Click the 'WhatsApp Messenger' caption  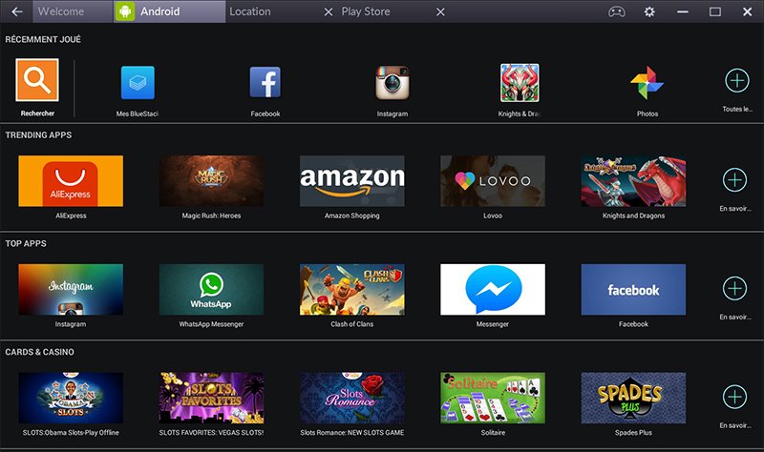pos(211,324)
